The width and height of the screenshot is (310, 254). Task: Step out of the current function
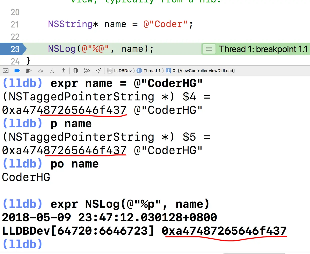(63, 71)
